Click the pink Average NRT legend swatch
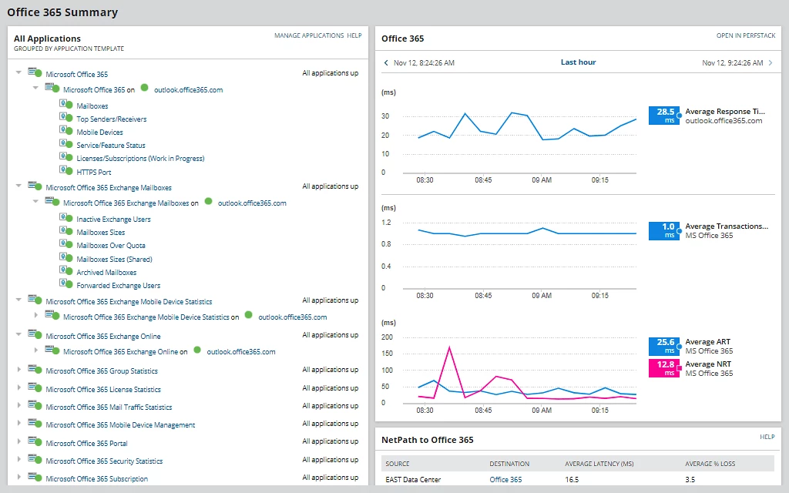 [664, 368]
